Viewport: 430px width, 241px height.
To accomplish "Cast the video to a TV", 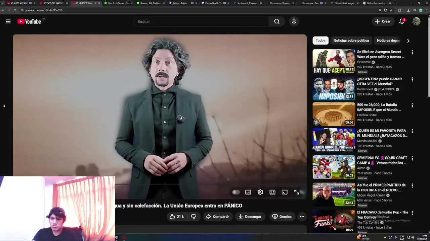I will tap(285, 192).
